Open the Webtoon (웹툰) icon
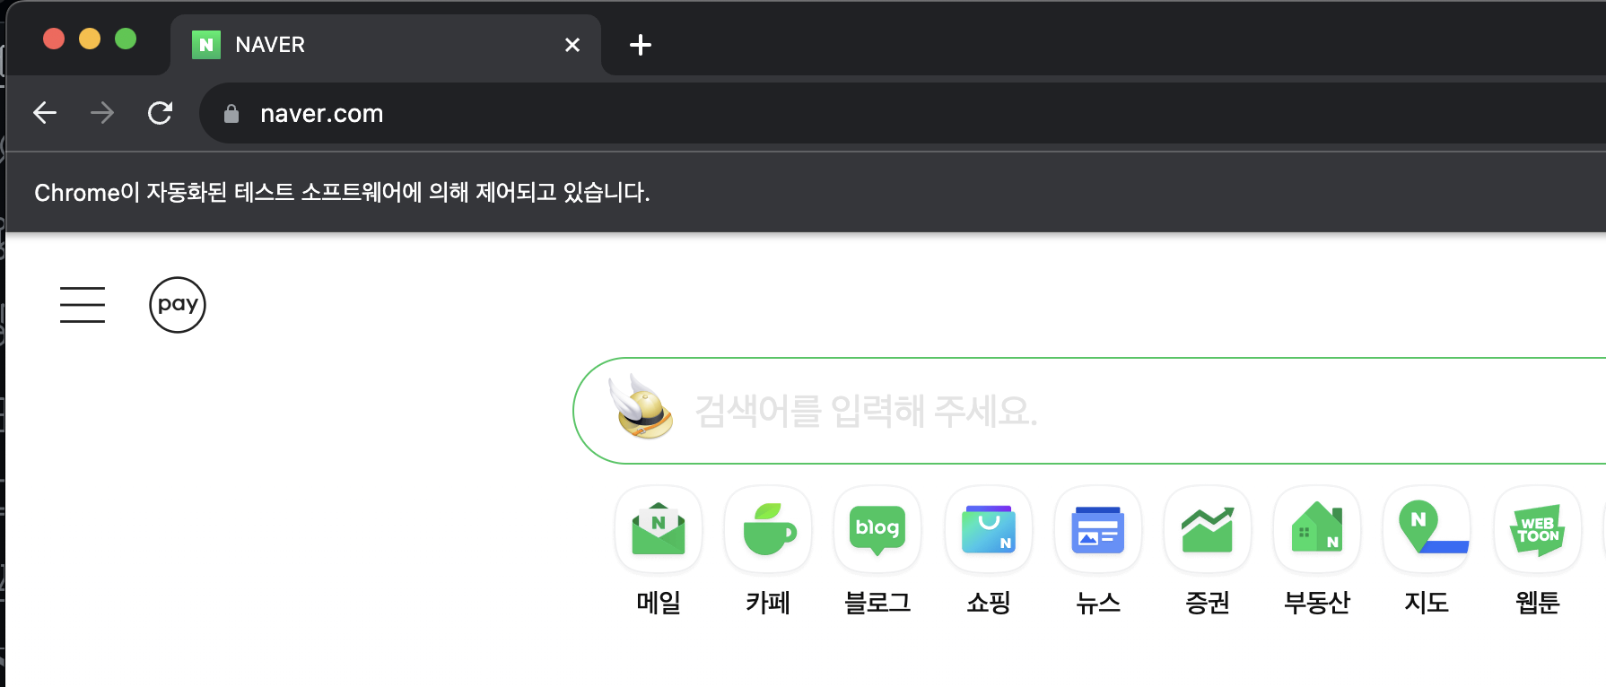Screen dimensions: 1606x687 [x=1538, y=529]
